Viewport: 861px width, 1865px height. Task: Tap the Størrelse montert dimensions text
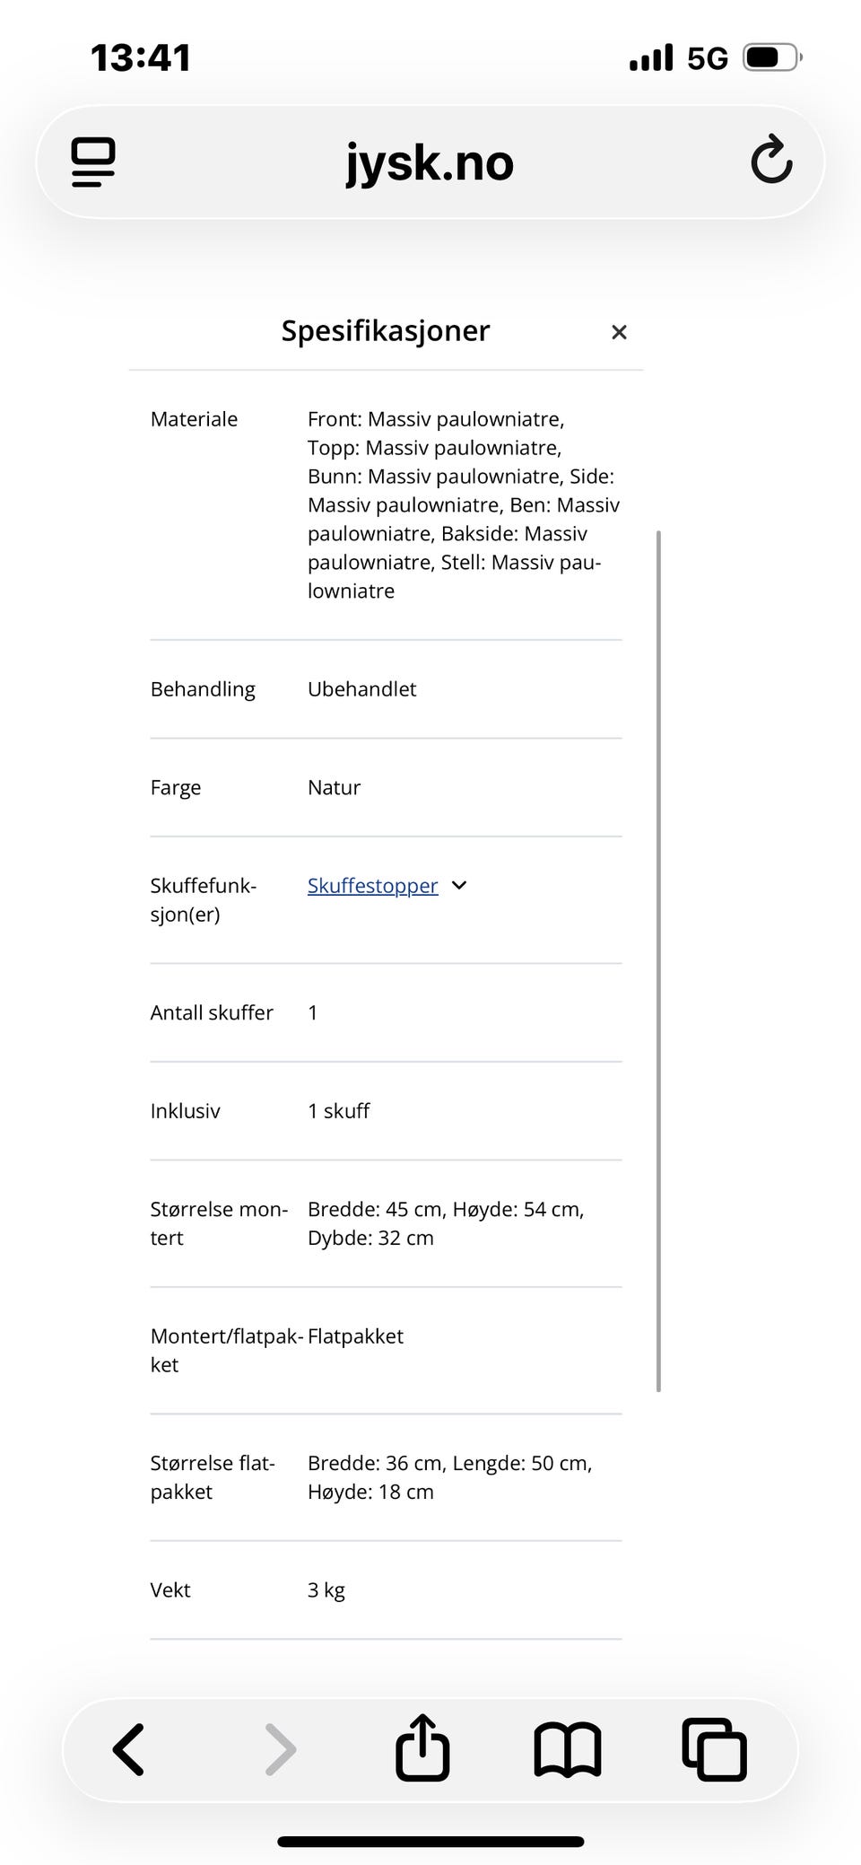point(446,1223)
